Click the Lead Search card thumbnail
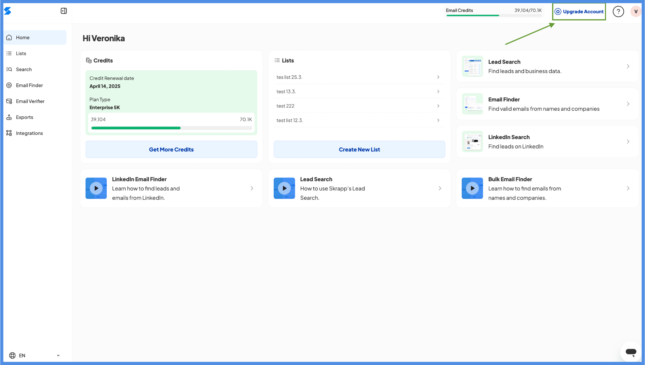 472,66
